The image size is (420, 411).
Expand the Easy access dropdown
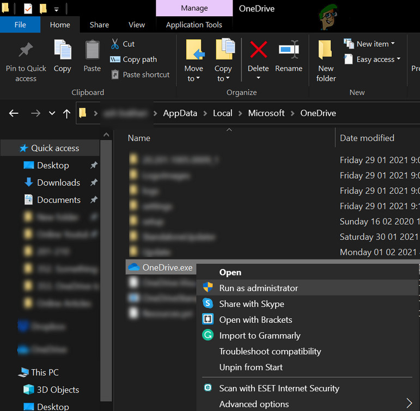click(378, 59)
